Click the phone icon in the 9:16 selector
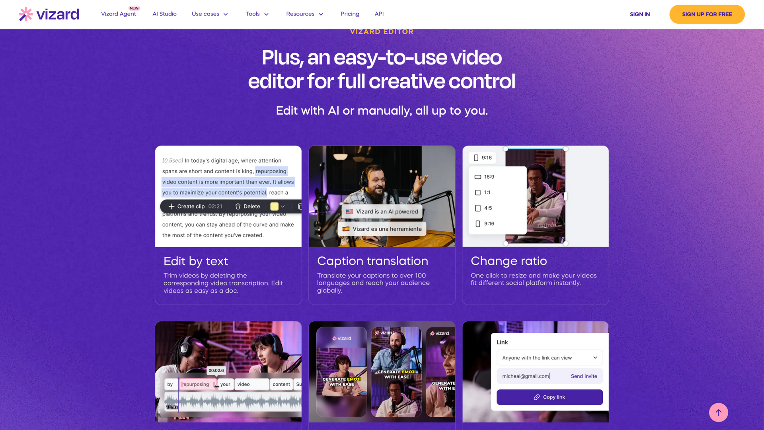The height and width of the screenshot is (430, 764). [476, 158]
